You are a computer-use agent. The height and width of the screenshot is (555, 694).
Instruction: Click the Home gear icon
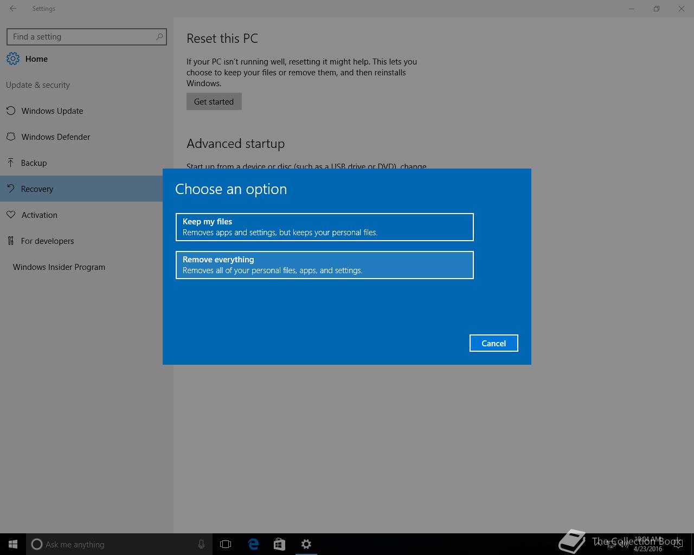13,59
